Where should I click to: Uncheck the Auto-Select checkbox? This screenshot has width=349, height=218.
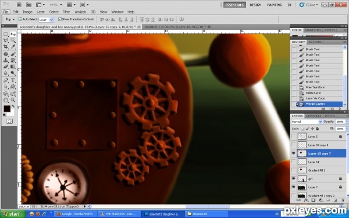[20, 19]
